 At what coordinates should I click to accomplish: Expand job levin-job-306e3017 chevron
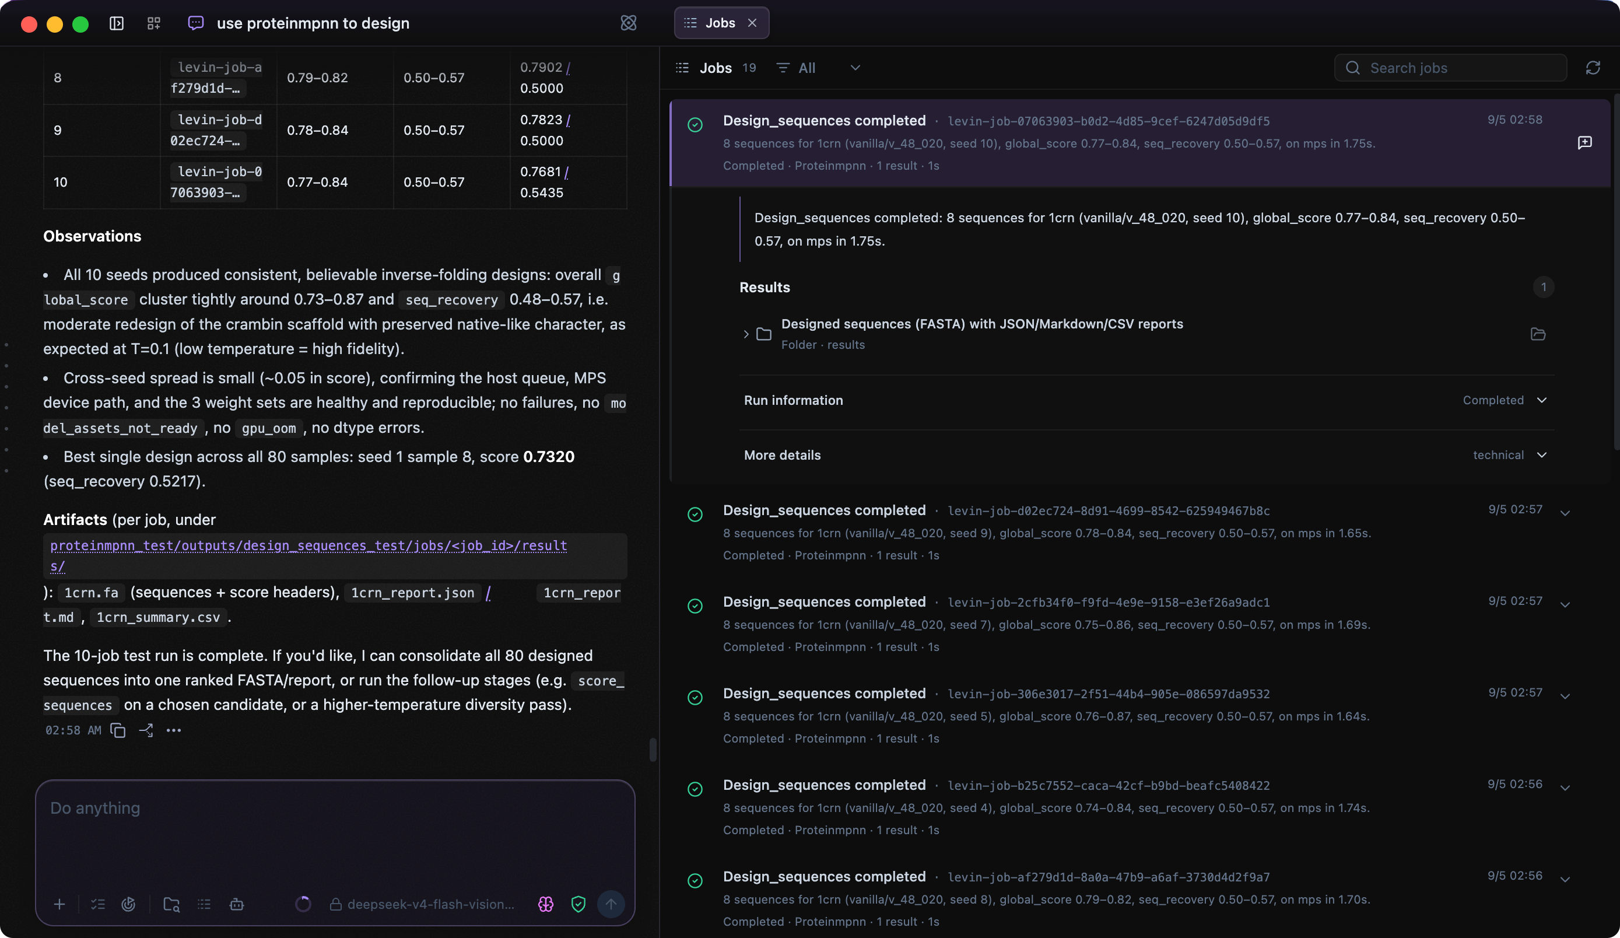(1565, 696)
